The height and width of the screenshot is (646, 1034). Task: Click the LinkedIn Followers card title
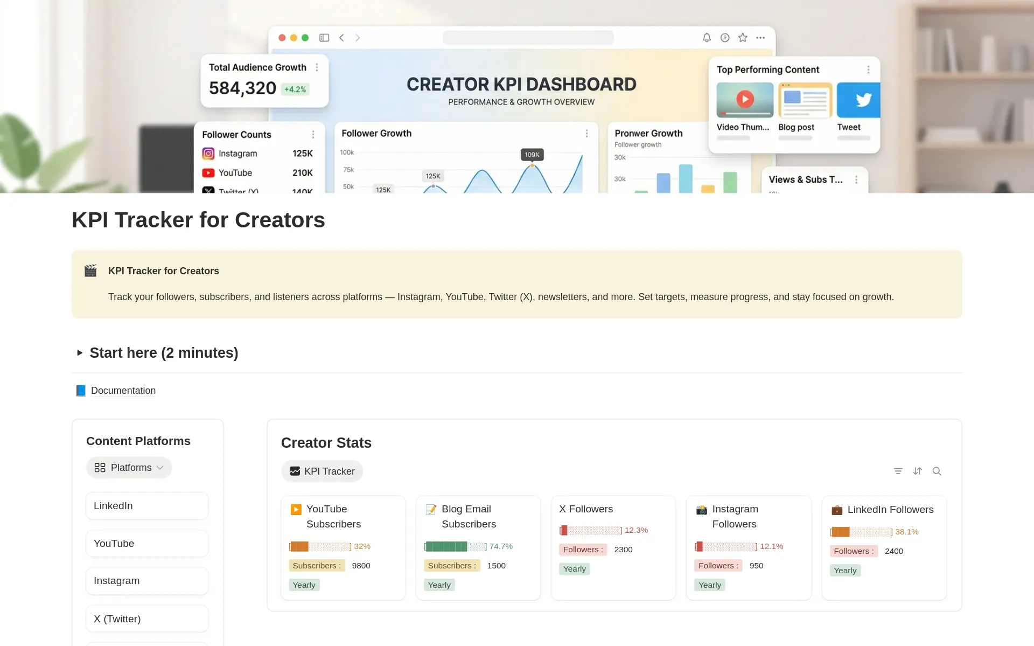(x=890, y=510)
